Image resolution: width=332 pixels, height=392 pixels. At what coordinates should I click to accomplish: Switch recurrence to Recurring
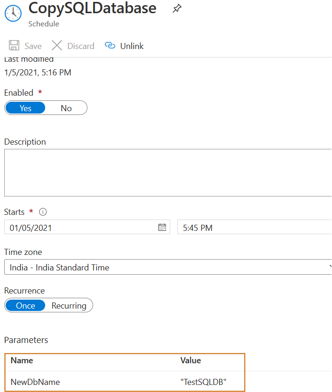[x=69, y=305]
